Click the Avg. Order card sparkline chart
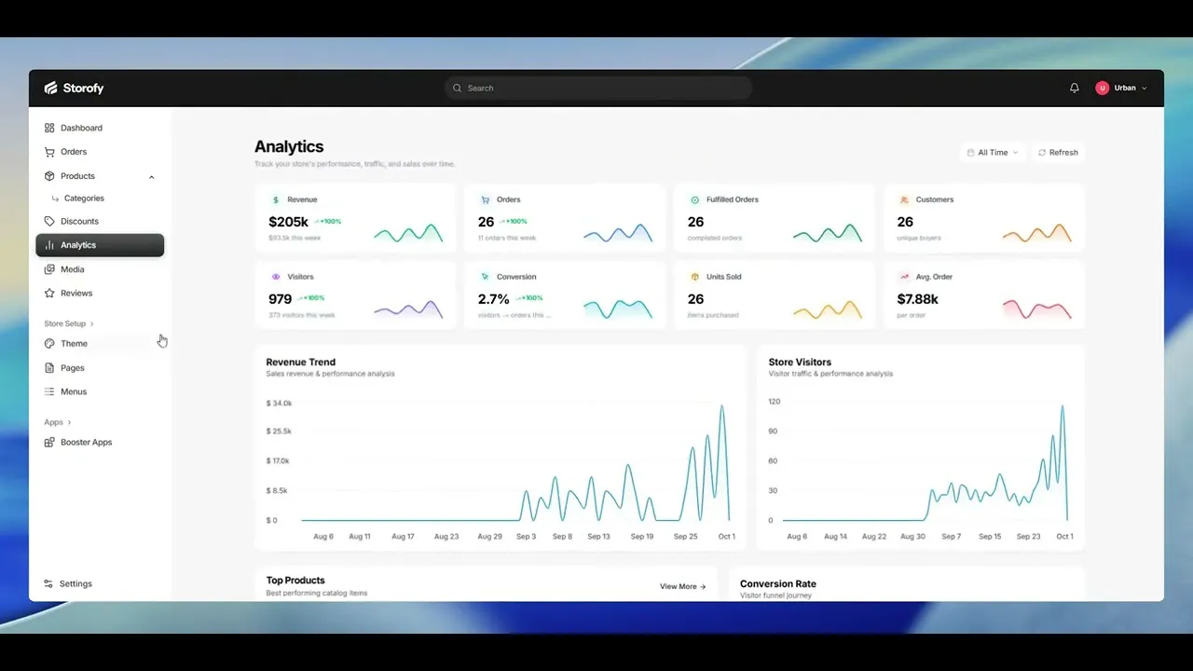Image resolution: width=1193 pixels, height=671 pixels. [x=1037, y=309]
